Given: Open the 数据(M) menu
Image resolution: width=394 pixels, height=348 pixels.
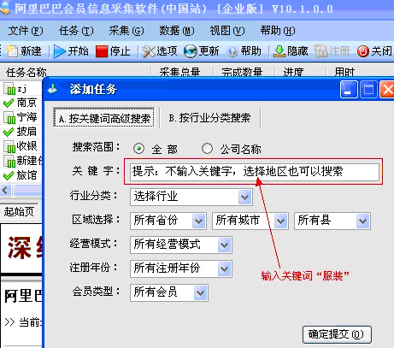Looking at the screenshot, I should tap(177, 31).
